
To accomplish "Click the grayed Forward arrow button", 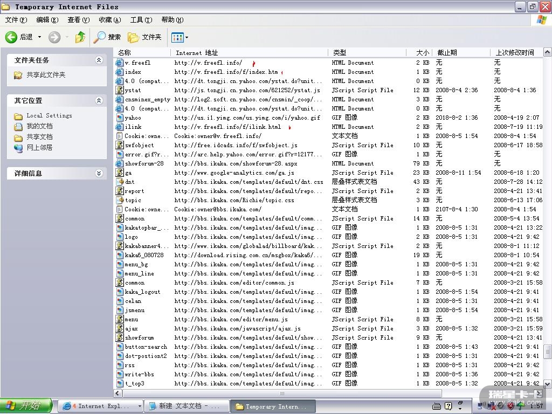I will 54,37.
